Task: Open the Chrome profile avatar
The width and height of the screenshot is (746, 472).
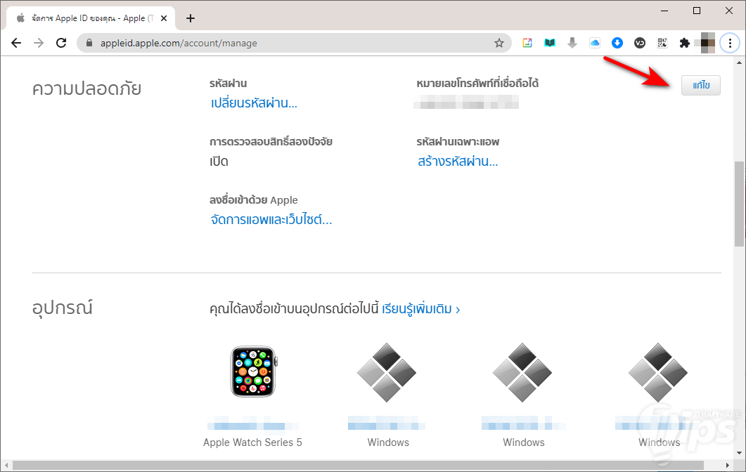Action: [707, 44]
